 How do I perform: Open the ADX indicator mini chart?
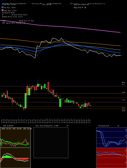[15, 137]
